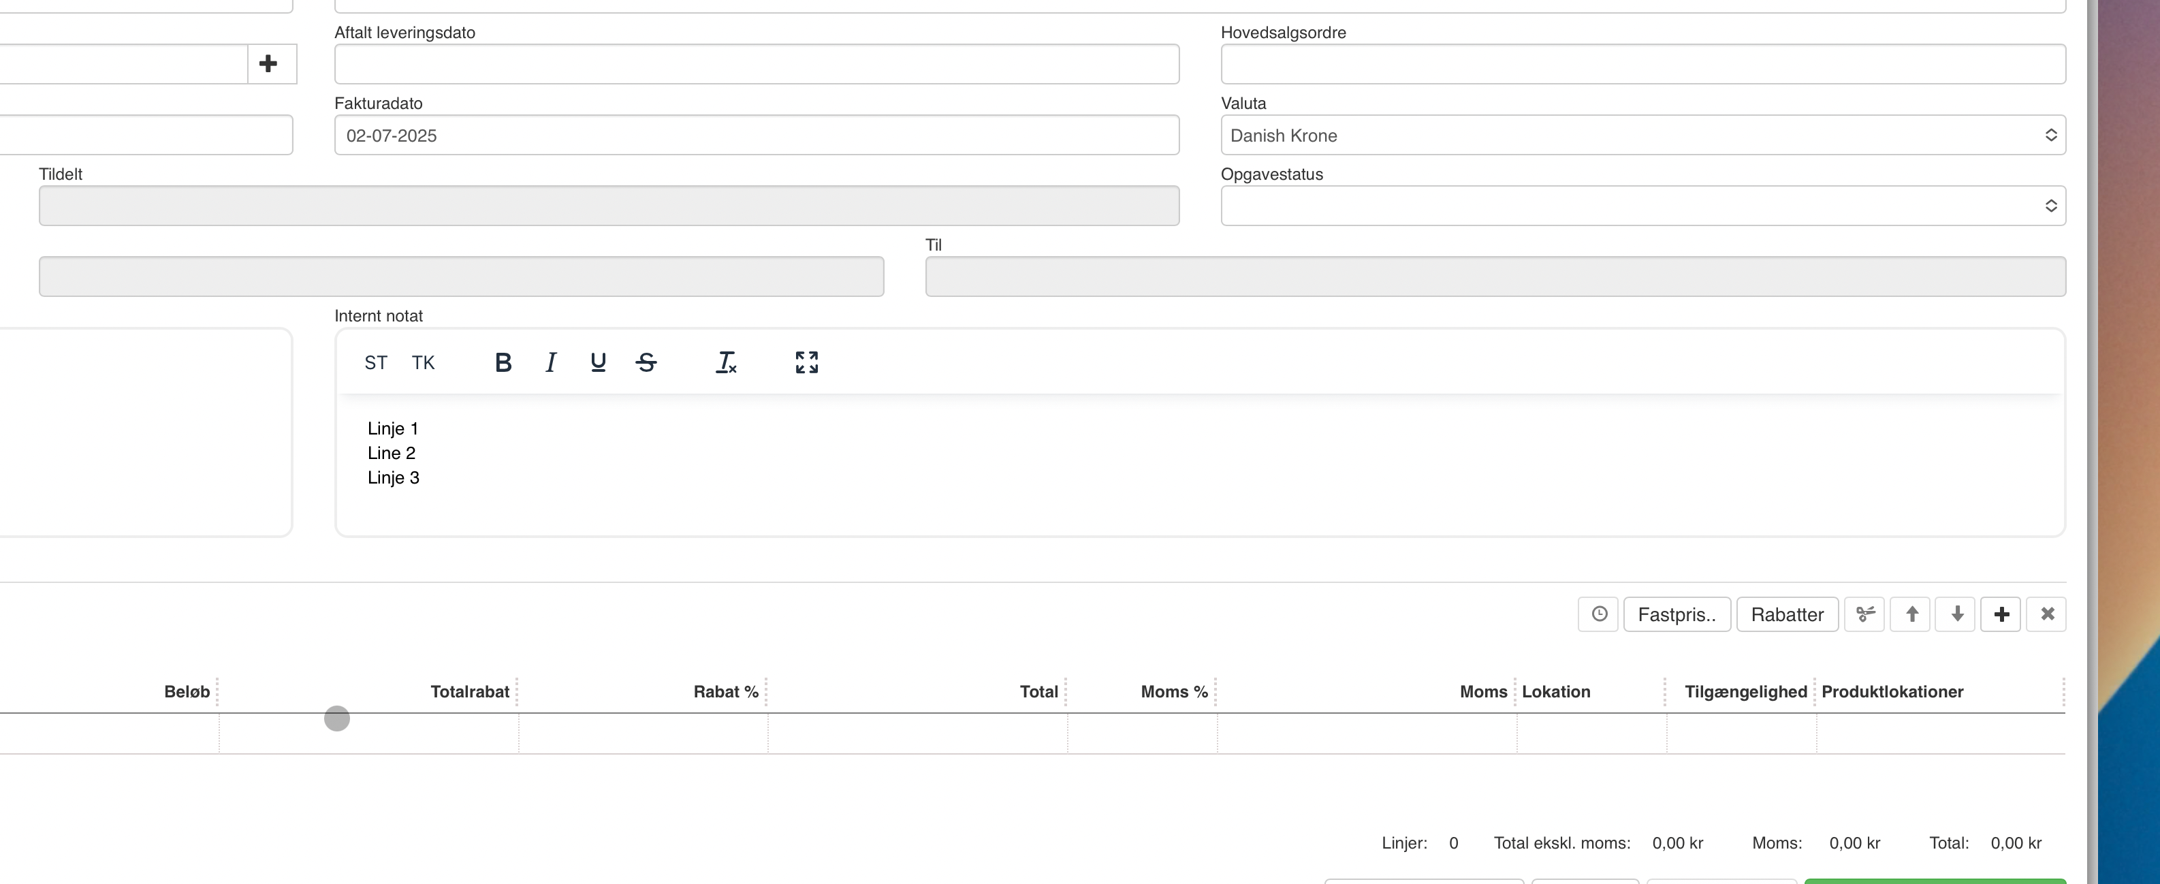The image size is (2160, 884).
Task: Click the clock history icon button
Action: [x=1598, y=615]
